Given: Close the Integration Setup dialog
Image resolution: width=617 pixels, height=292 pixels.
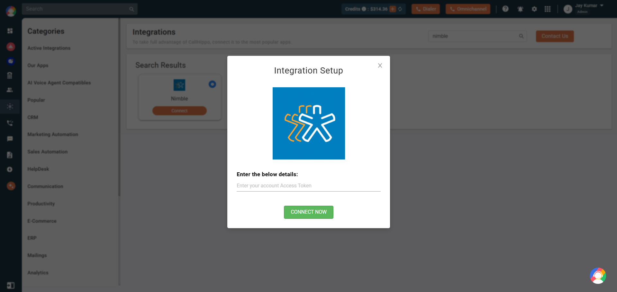Looking at the screenshot, I should [380, 65].
